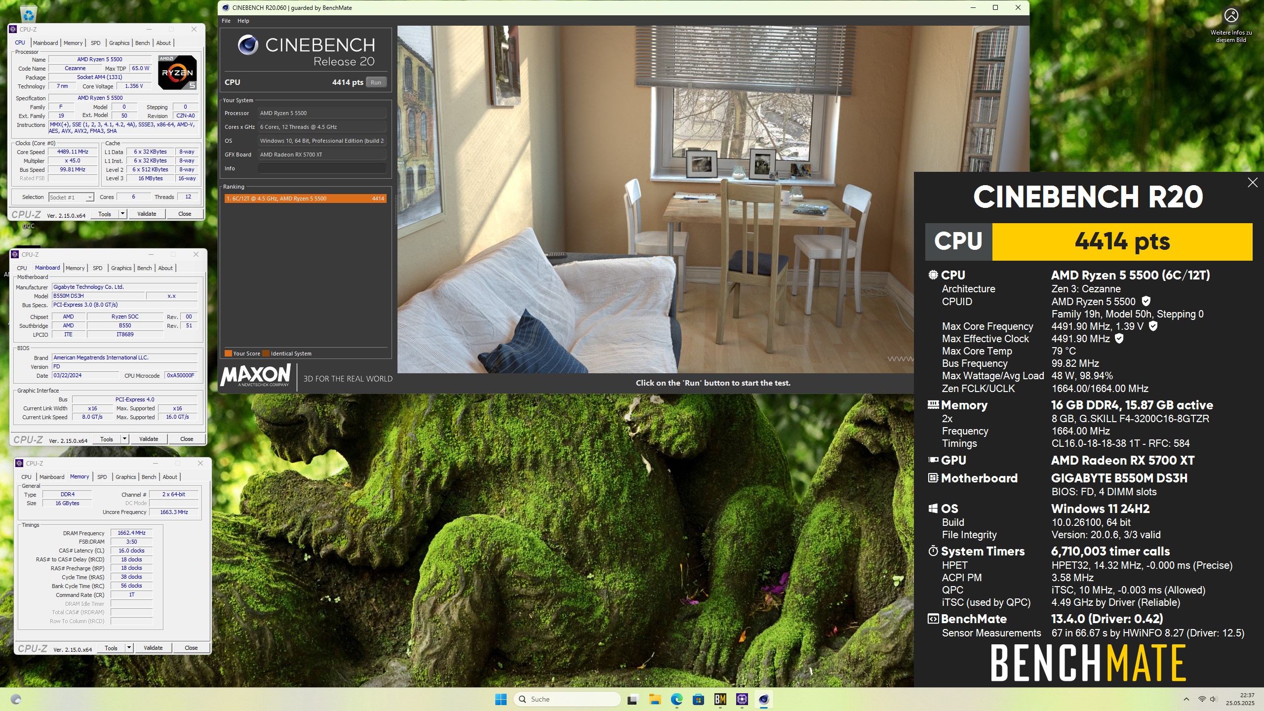Click the Cinebench sphere logo in header

point(248,45)
